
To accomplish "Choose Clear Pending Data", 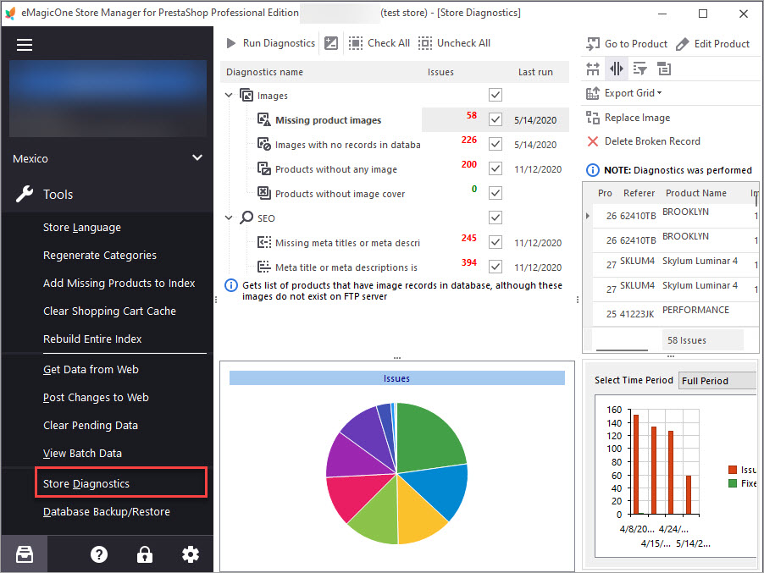I will pyautogui.click(x=91, y=425).
